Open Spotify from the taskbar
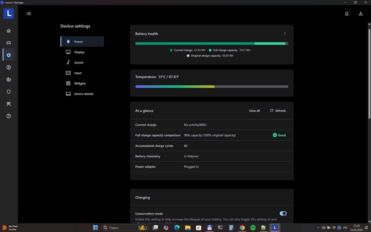This screenshot has width=371, height=232. pos(253,228)
